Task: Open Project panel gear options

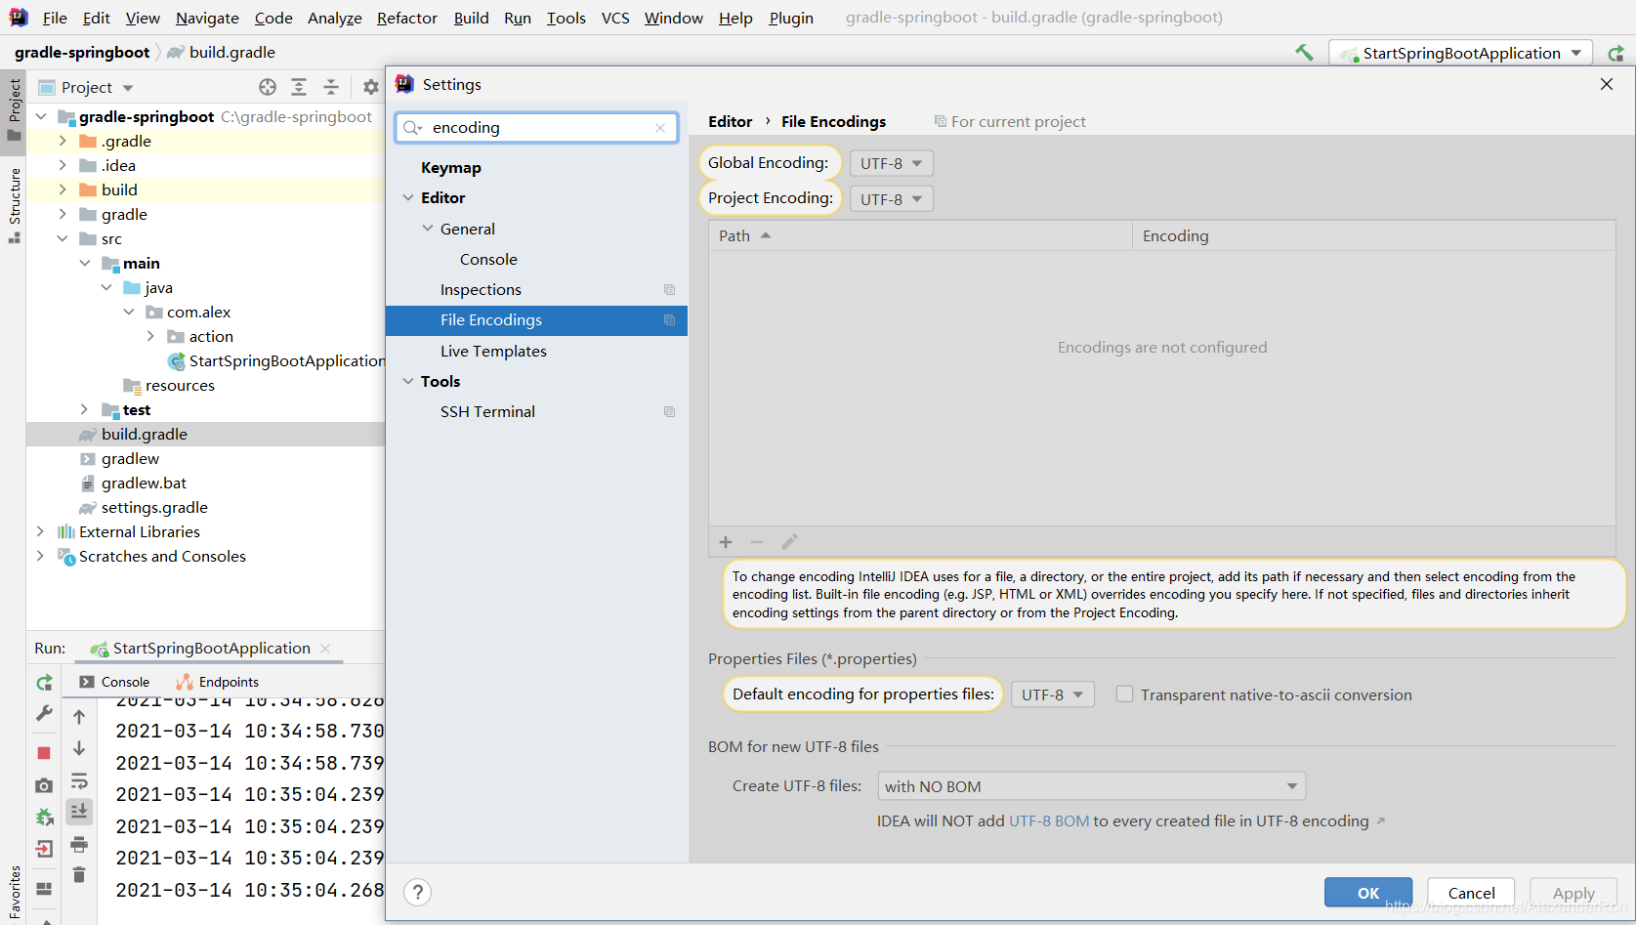Action: pos(370,87)
